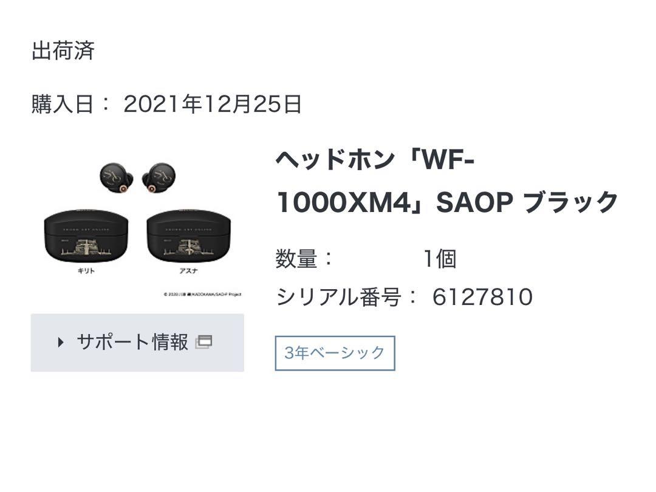Click the KADOKAWA copyright notice
This screenshot has height=492, width=656.
click(202, 295)
